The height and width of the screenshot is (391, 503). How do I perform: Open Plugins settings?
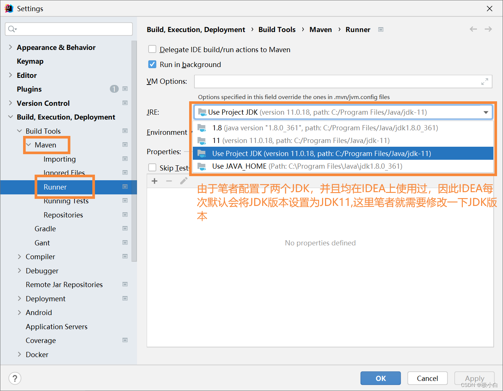click(29, 89)
